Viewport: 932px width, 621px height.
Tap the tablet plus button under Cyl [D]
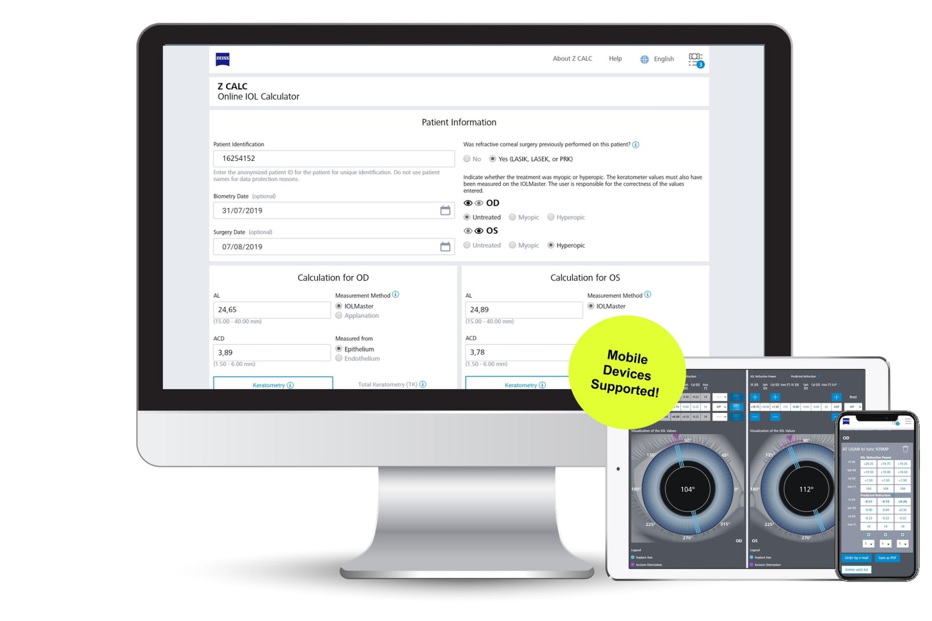pos(775,397)
